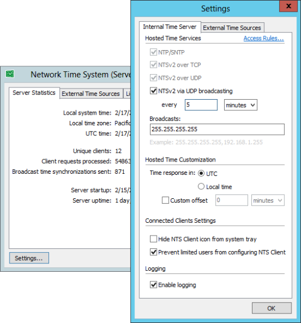Screen dimensions: 301x323
Task: Click the Local time zone label
Action: tap(90, 123)
